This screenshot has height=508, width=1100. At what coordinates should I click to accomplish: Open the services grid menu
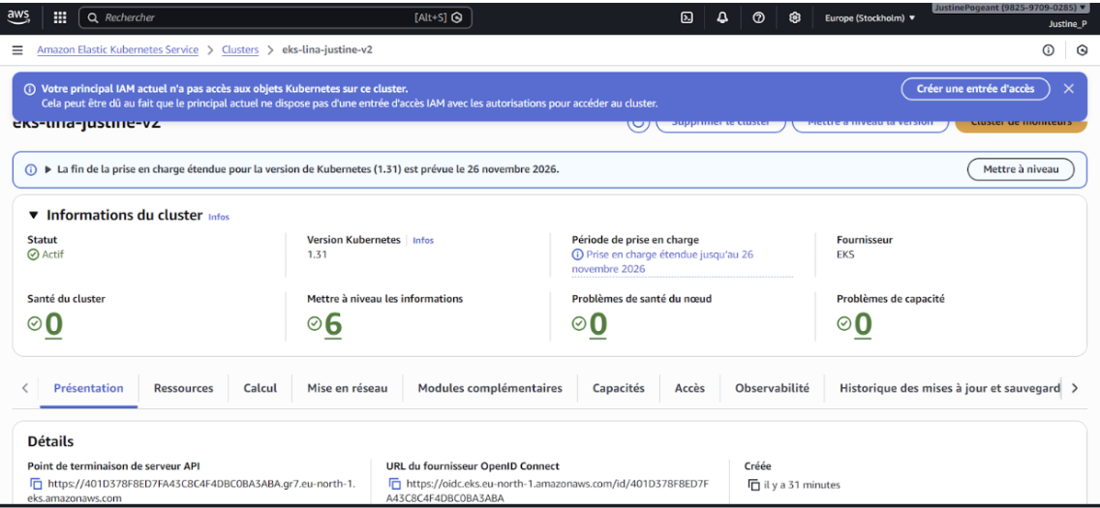click(60, 17)
